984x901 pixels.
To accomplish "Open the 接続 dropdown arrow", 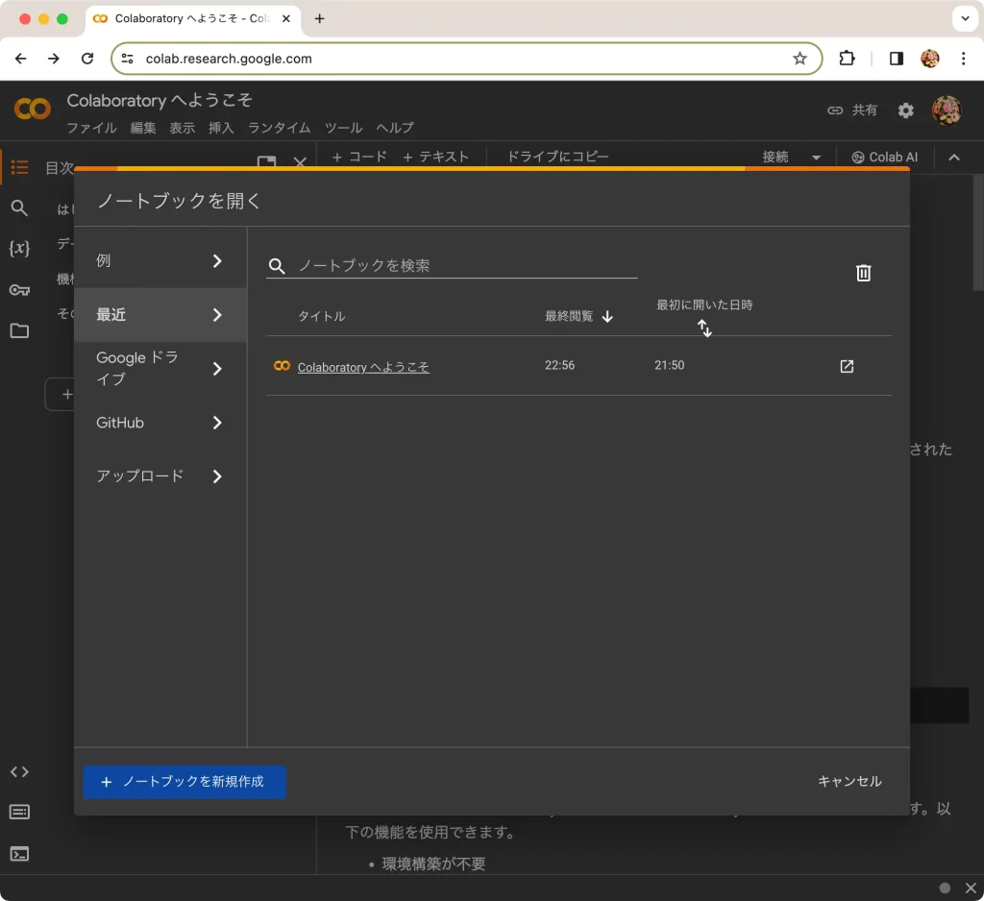I will pos(817,158).
